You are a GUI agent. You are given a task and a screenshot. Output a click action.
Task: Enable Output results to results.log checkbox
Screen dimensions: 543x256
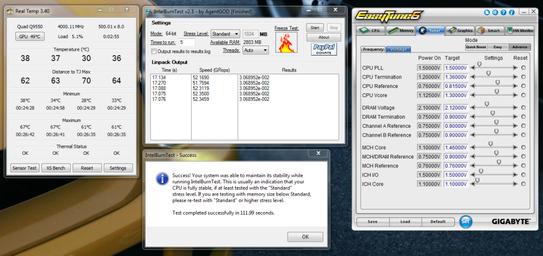tap(154, 51)
